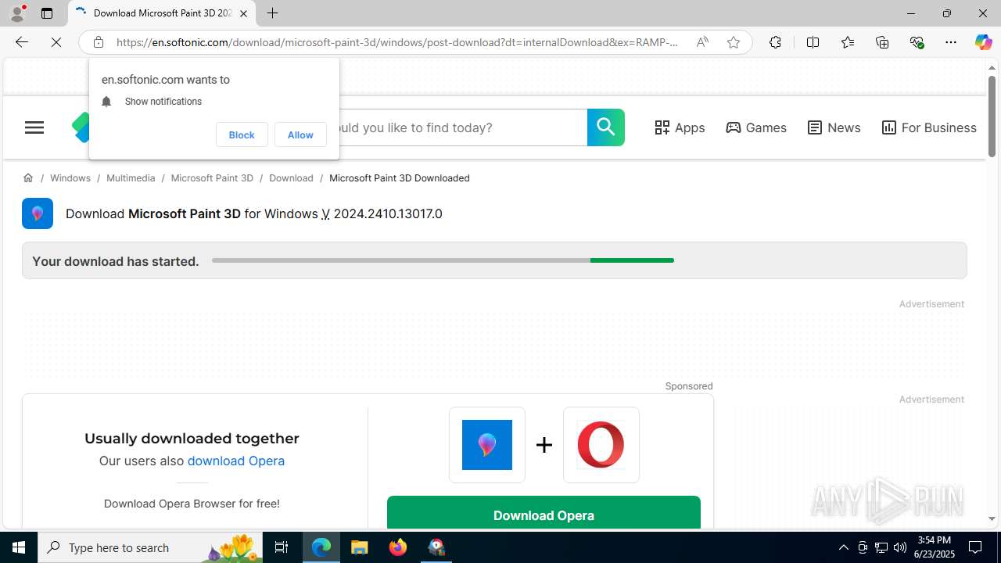Open Softonic hamburger menu
The image size is (1001, 563).
[x=34, y=127]
